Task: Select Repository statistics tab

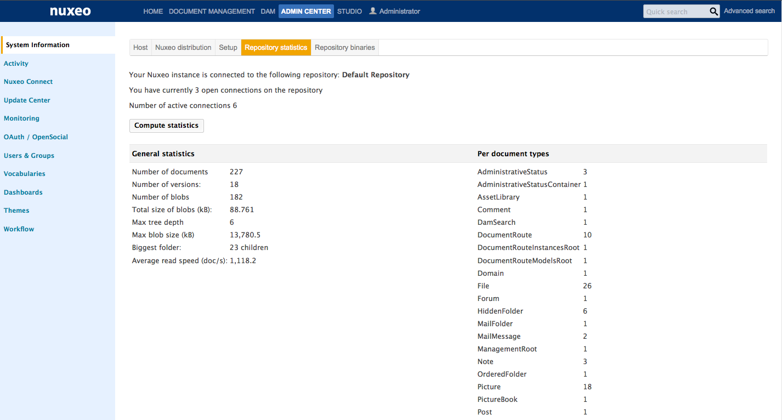Action: [x=276, y=48]
